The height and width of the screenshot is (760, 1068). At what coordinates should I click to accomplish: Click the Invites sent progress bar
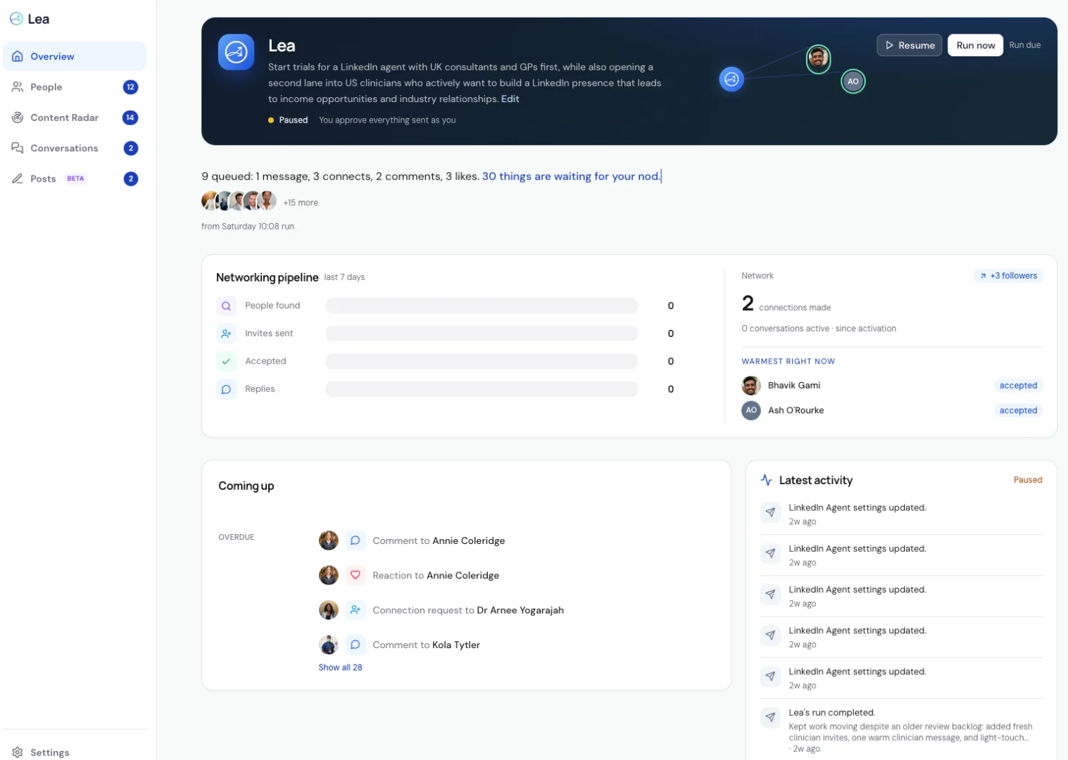click(x=482, y=334)
